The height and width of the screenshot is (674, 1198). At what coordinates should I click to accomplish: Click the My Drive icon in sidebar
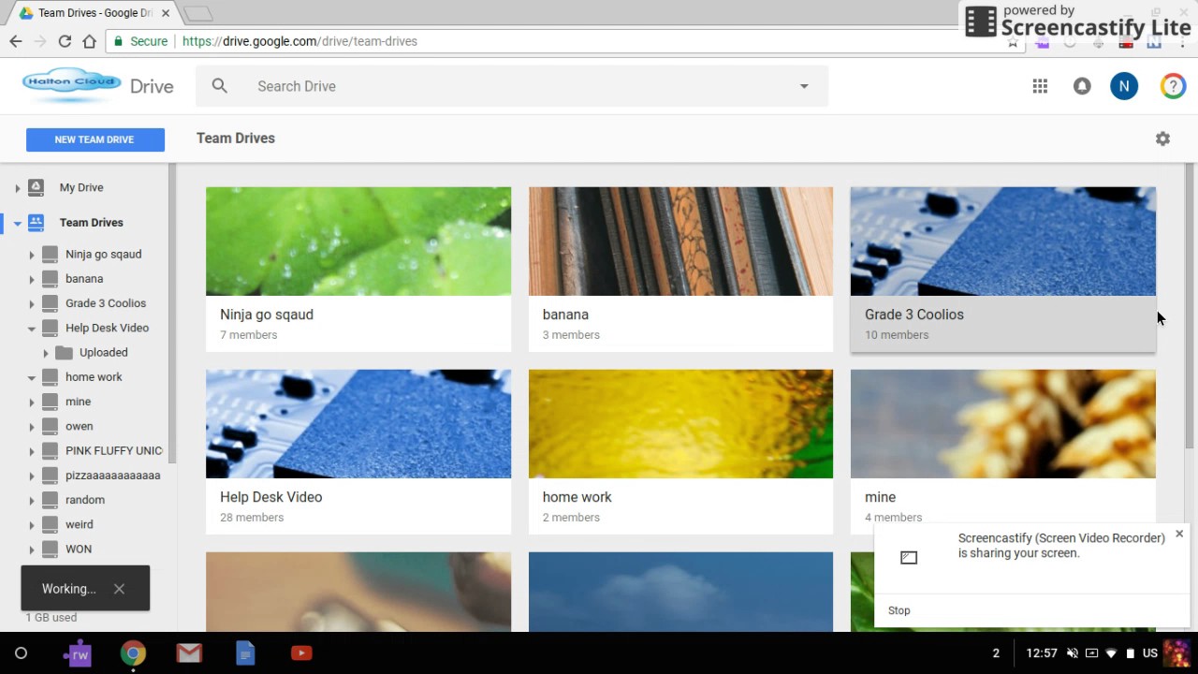click(x=36, y=187)
